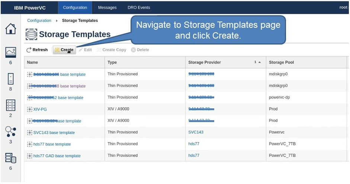The image size is (350, 184).
Task: Switch to the Configuration tab
Action: pos(75,7)
